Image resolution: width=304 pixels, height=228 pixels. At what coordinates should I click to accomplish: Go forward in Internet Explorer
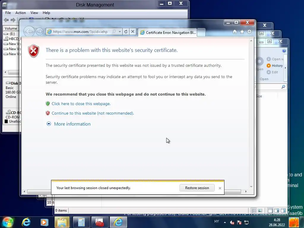tap(39, 31)
